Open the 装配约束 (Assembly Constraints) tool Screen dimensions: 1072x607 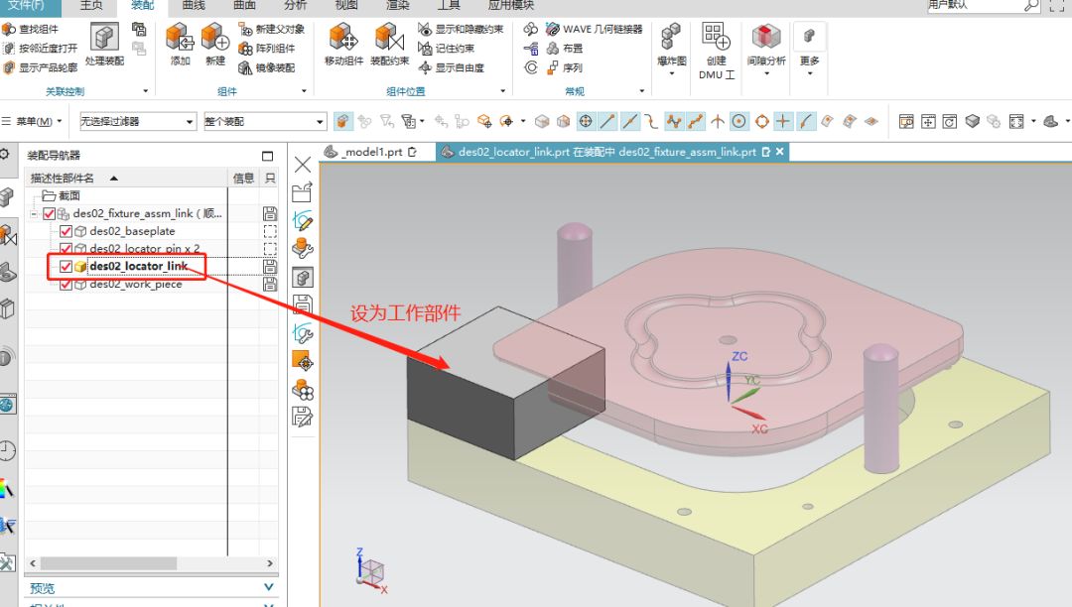tap(390, 37)
